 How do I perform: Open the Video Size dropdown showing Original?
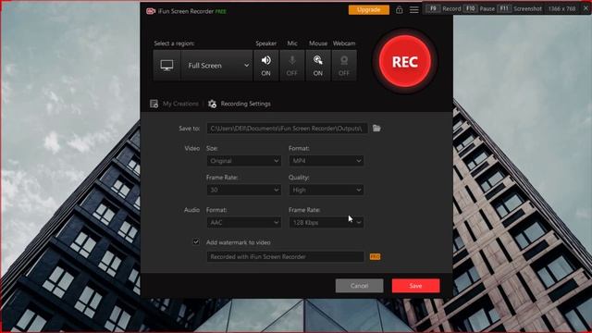click(x=243, y=161)
